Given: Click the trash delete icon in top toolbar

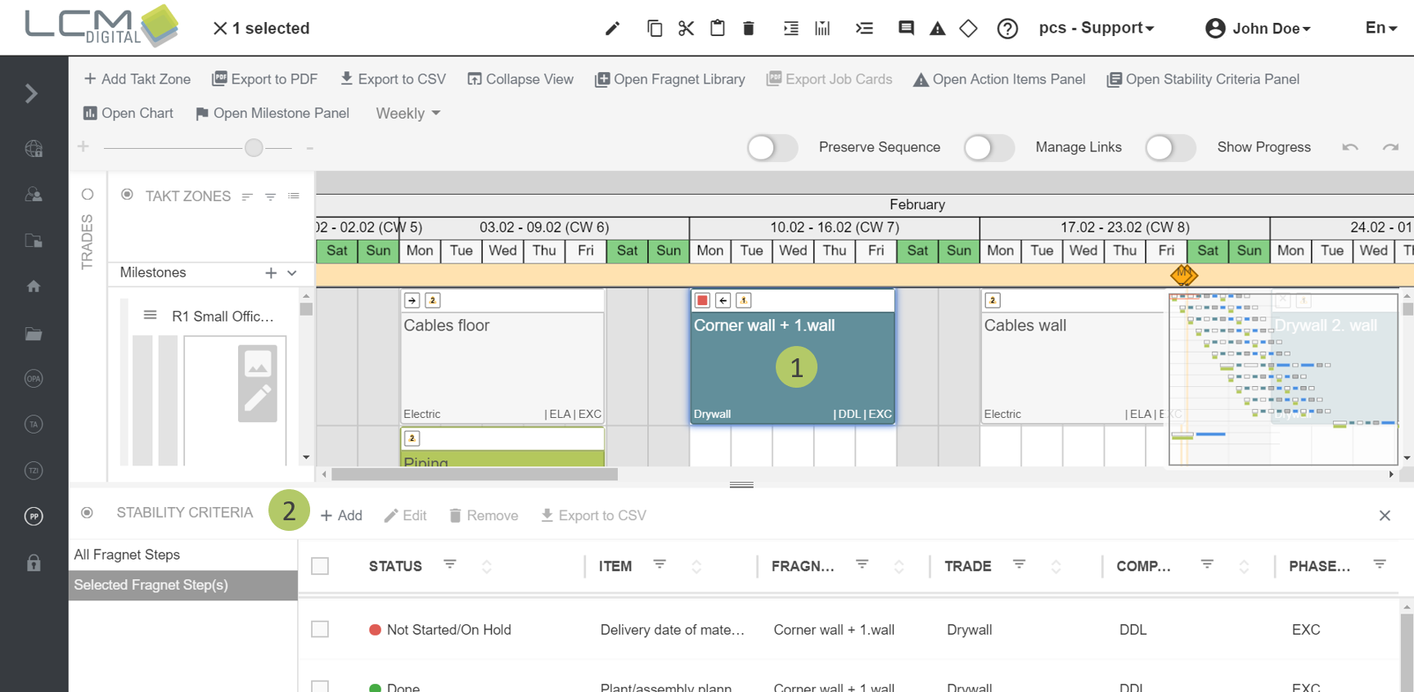Looking at the screenshot, I should [x=748, y=29].
